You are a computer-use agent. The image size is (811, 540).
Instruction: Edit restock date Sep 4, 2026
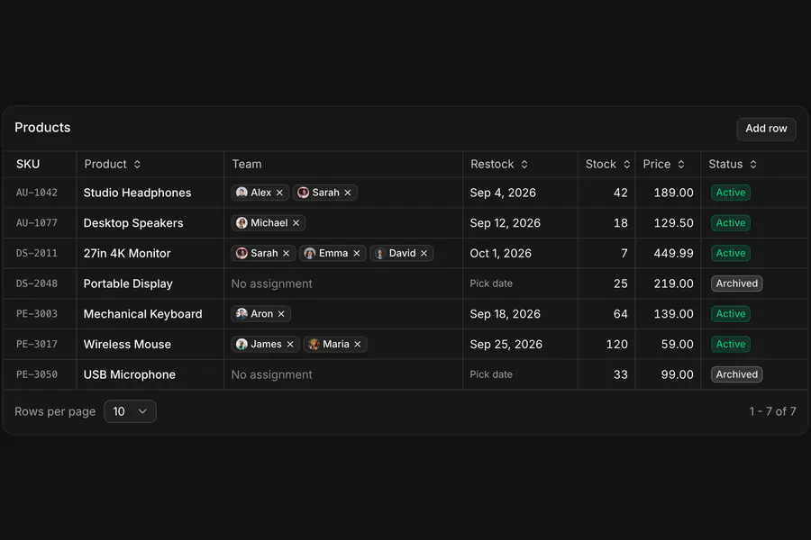tap(503, 193)
